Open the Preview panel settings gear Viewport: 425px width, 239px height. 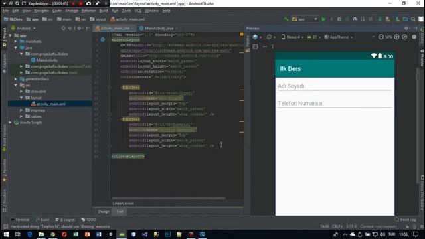pyautogui.click(x=406, y=28)
